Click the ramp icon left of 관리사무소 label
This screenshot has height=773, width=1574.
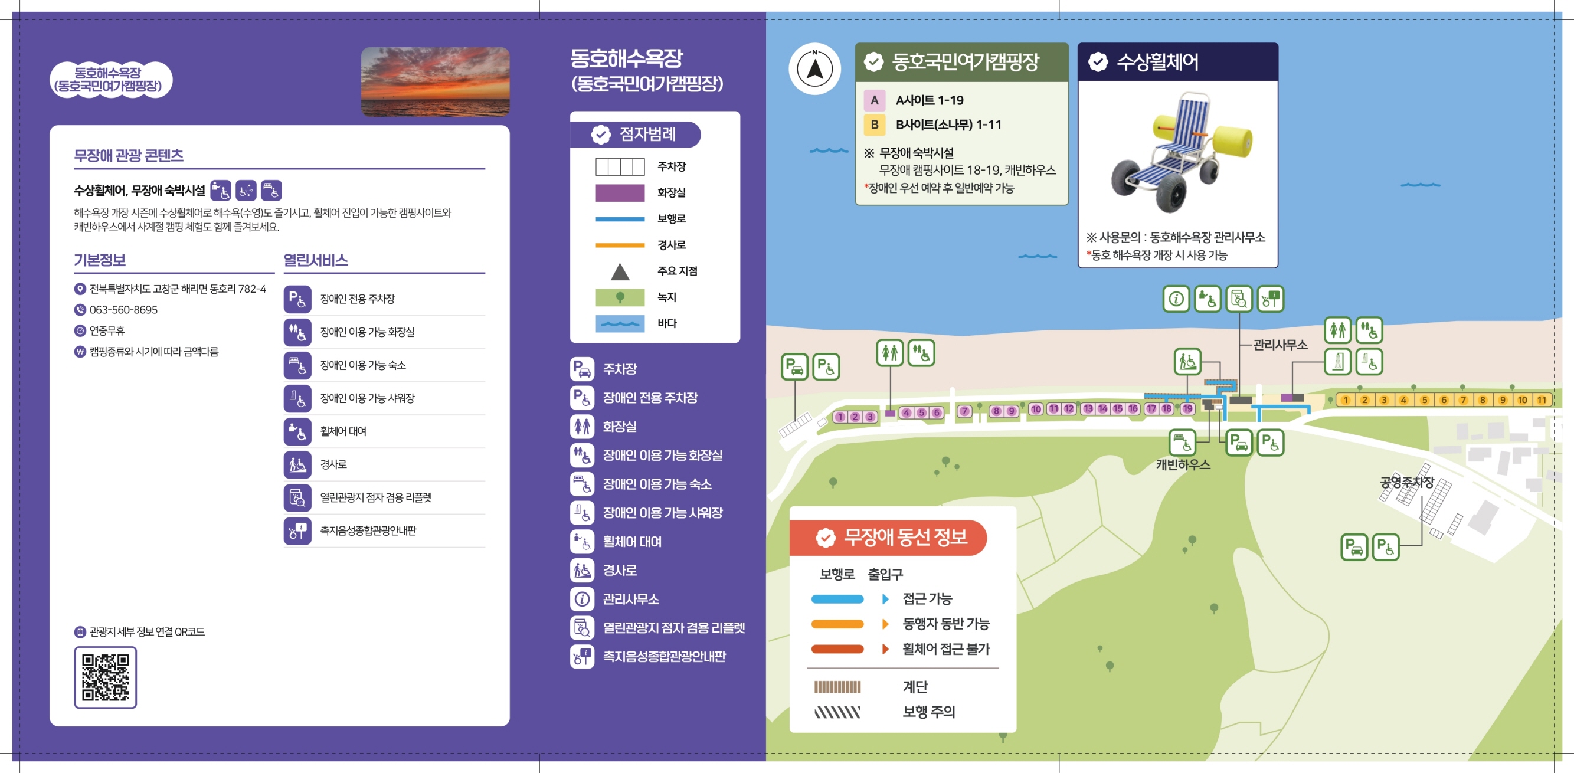1187,362
